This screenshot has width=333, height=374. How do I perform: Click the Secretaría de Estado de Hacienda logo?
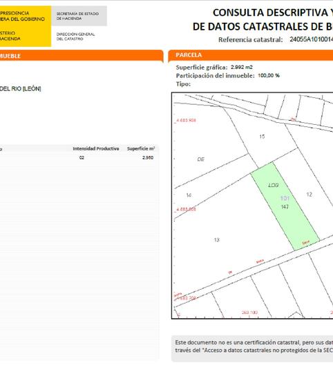click(x=79, y=16)
